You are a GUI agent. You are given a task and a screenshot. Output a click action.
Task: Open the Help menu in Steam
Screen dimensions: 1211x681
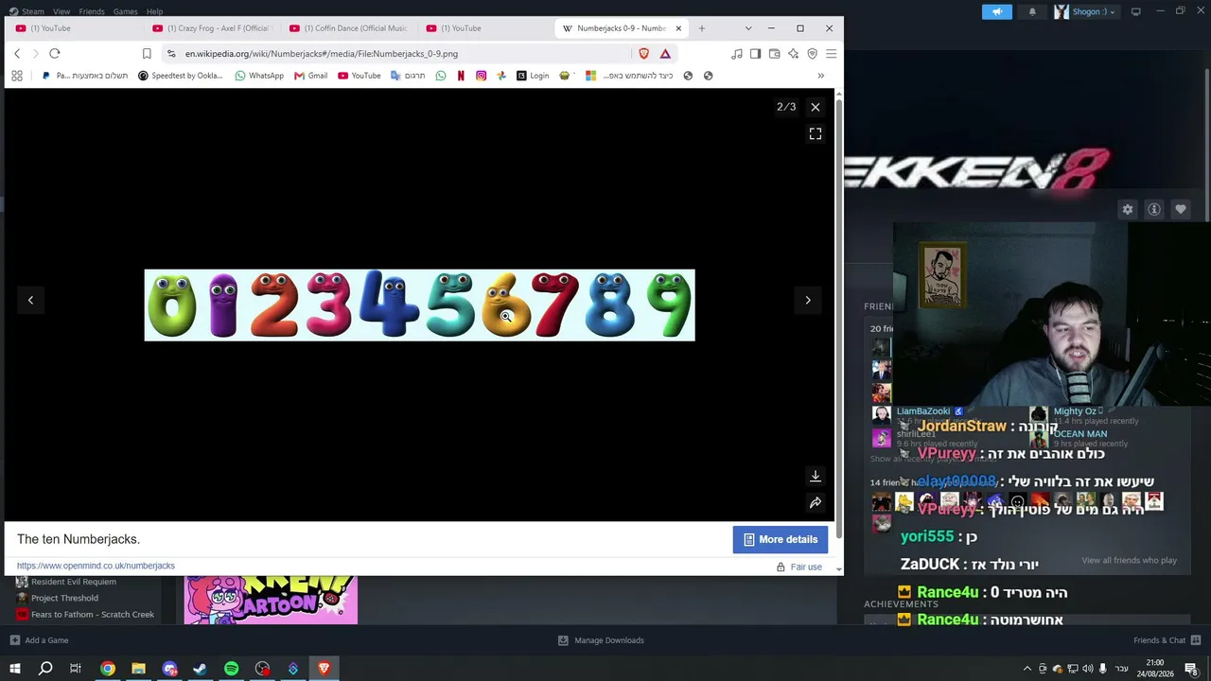point(154,11)
